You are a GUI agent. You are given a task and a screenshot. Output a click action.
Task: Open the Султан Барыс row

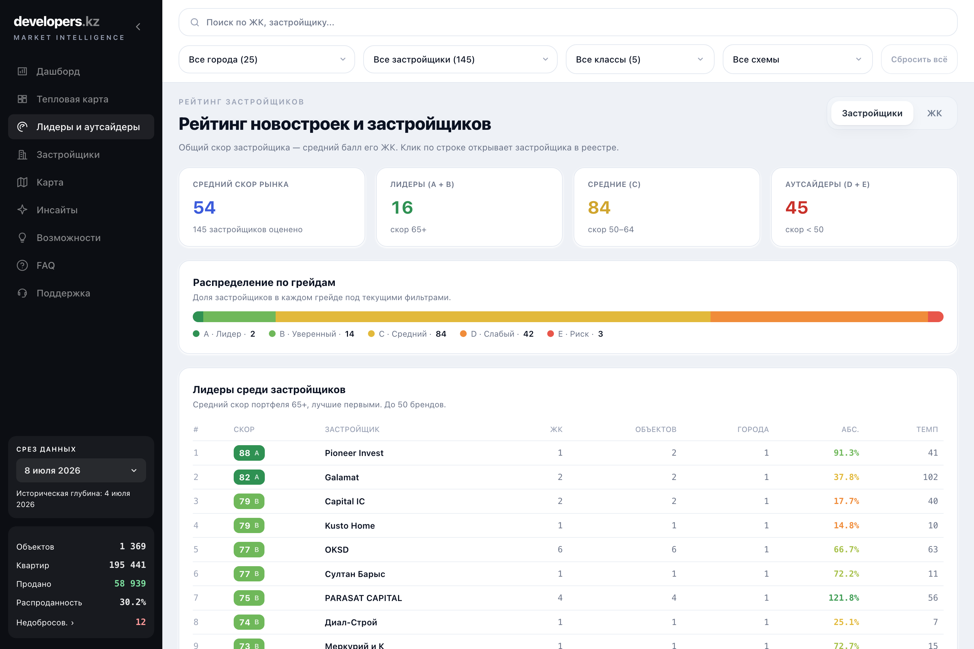click(x=568, y=574)
